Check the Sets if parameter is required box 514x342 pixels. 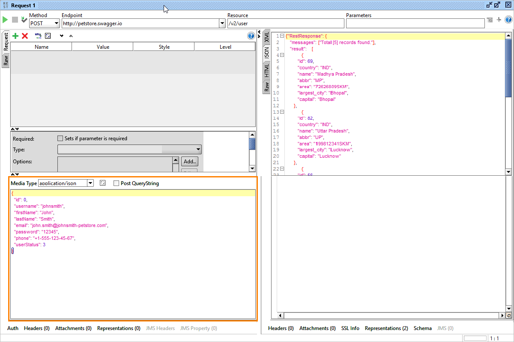click(x=60, y=139)
